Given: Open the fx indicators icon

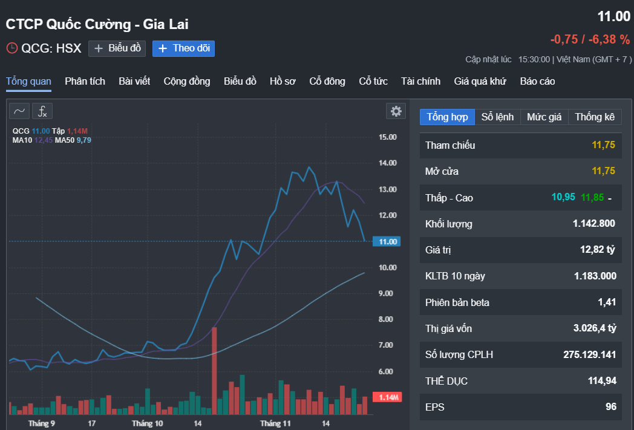Looking at the screenshot, I should [x=42, y=111].
